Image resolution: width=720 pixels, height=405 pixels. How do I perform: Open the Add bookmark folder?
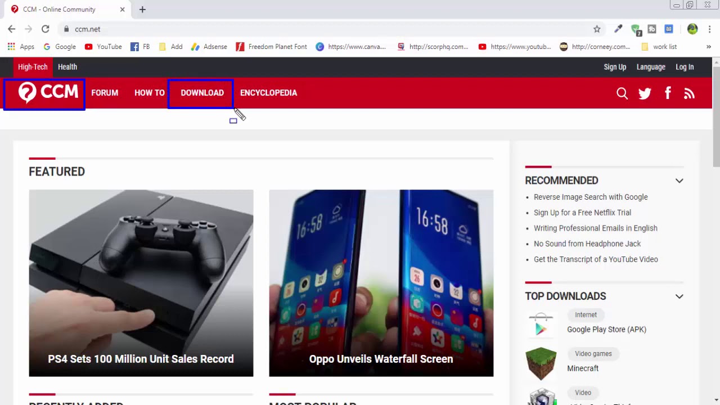(x=170, y=47)
